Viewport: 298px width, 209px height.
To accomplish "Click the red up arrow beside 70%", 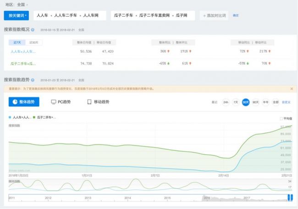I will click(270, 63).
